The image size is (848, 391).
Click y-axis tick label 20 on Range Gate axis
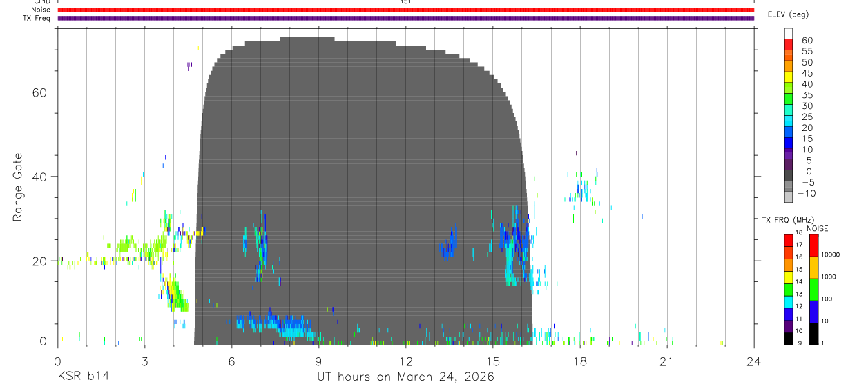(x=41, y=261)
